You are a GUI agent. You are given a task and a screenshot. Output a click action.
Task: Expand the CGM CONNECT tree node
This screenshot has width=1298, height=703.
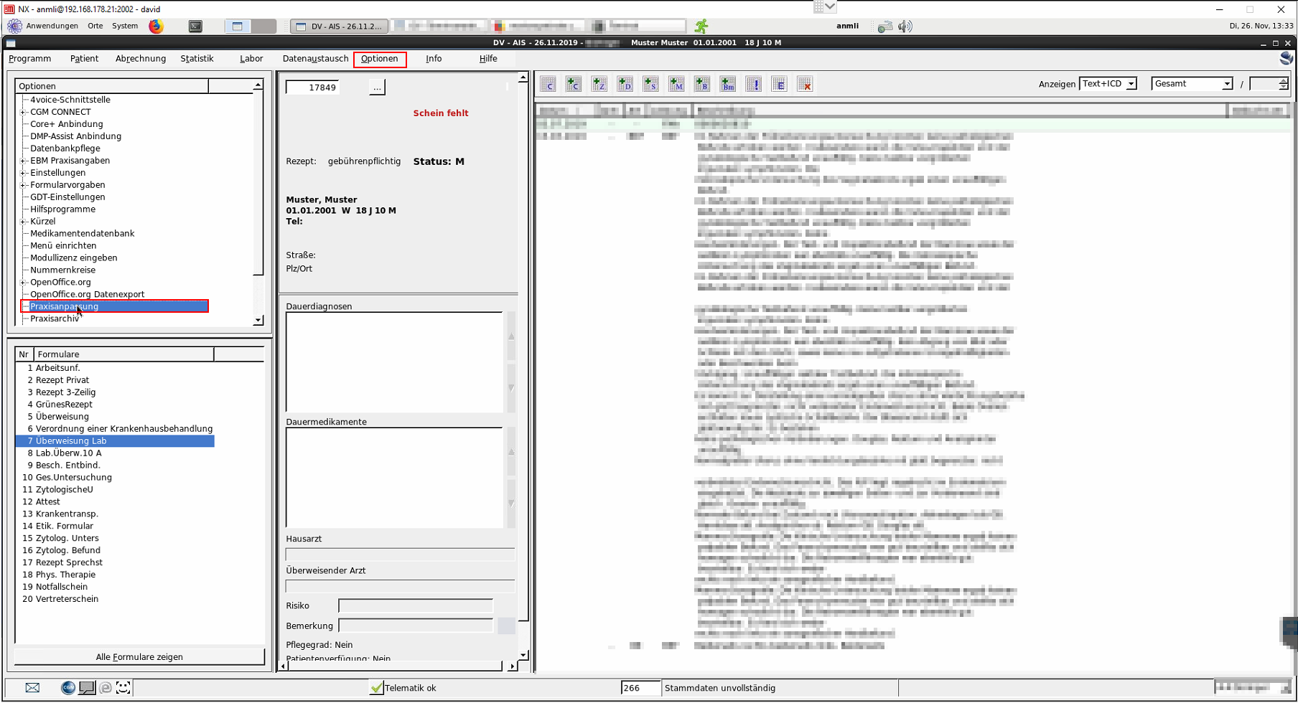23,112
